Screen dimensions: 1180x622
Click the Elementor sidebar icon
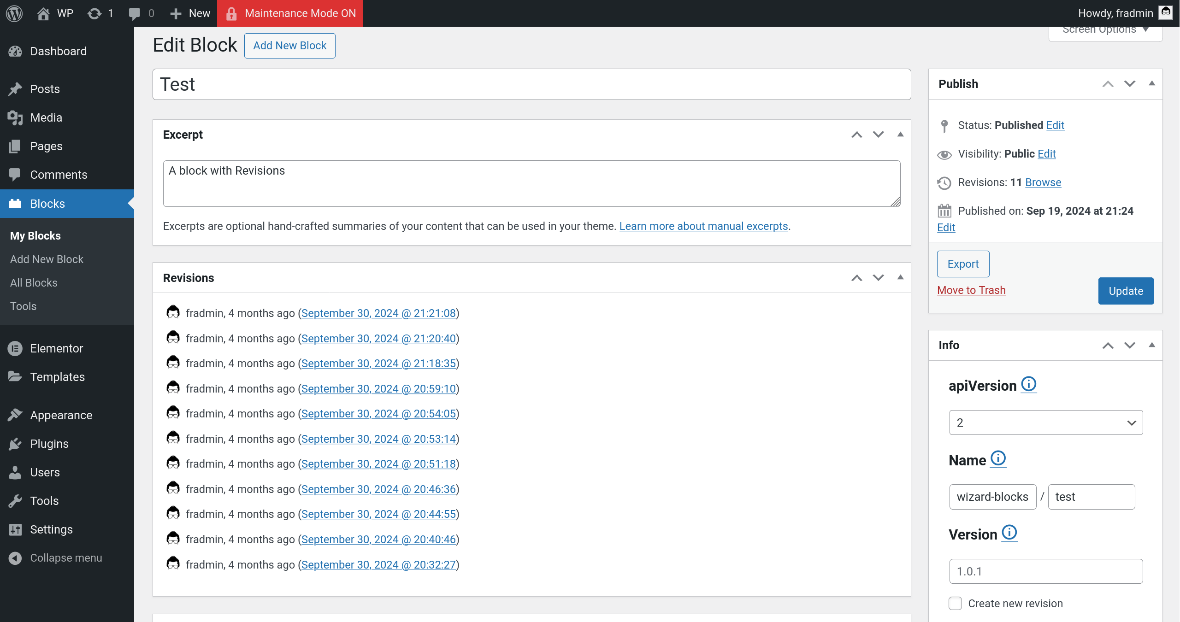click(x=15, y=348)
